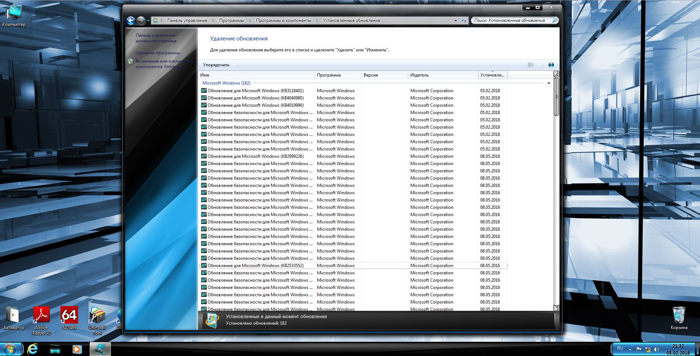Open Включение или отключение компонентов Windows link
Screen dimensions: 700x356
(x=164, y=64)
